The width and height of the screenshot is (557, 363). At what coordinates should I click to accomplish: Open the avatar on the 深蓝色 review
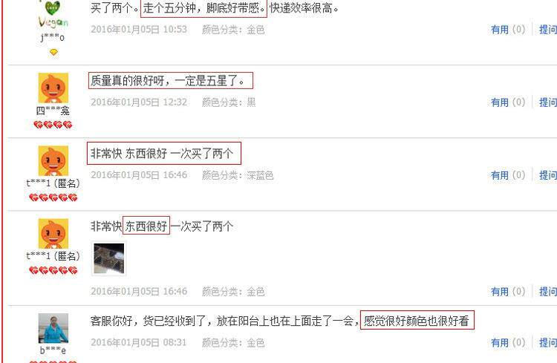53,161
